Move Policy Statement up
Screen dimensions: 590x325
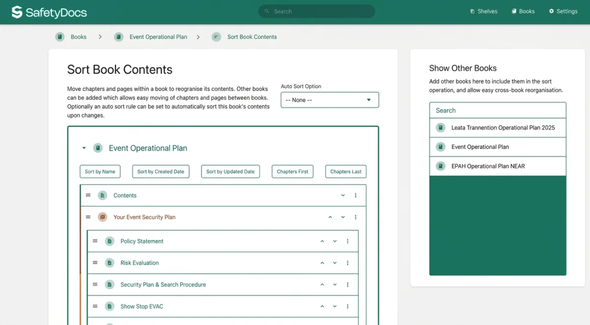click(322, 241)
